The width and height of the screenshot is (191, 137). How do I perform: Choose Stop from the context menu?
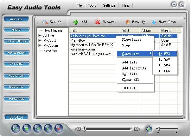pos(135,45)
